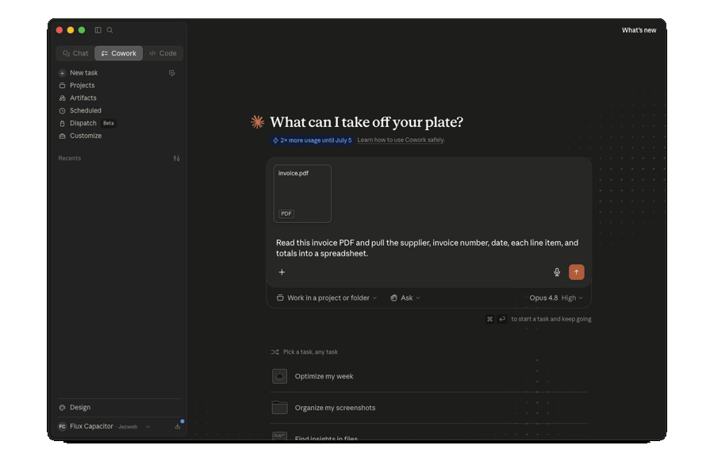The image size is (714, 476).
Task: Click into the prompt text field
Action: pos(428,248)
